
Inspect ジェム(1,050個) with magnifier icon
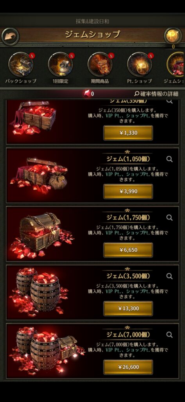coord(169,159)
